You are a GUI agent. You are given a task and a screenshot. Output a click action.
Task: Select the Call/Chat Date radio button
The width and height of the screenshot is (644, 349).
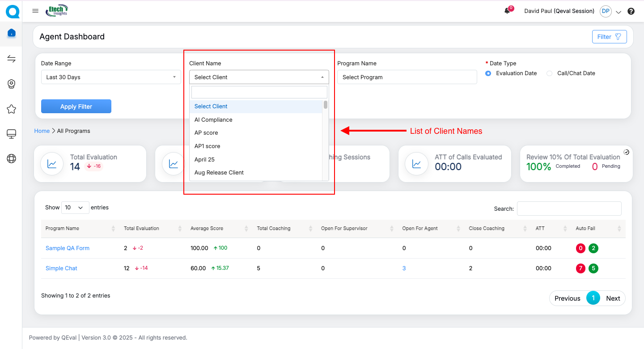pyautogui.click(x=550, y=73)
